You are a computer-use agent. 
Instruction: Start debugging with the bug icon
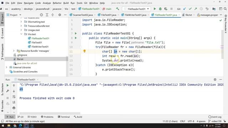(160, 9)
